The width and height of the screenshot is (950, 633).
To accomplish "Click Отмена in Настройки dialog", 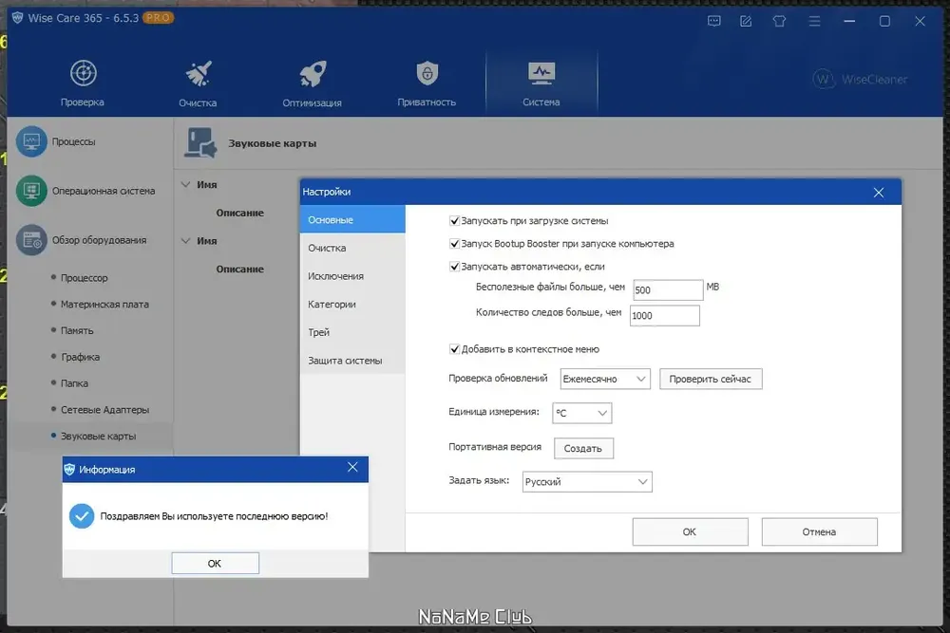I will [819, 532].
